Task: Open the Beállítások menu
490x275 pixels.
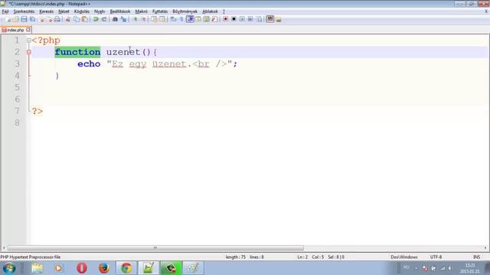Action: click(x=120, y=11)
